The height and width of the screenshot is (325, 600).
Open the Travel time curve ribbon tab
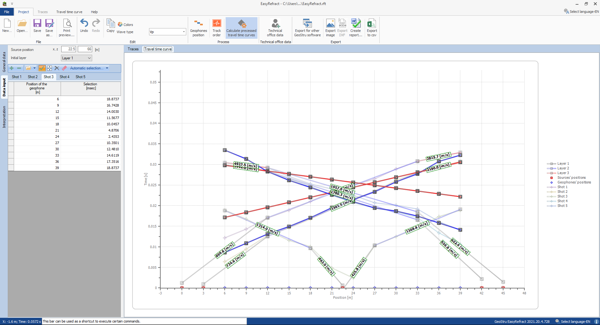click(69, 12)
